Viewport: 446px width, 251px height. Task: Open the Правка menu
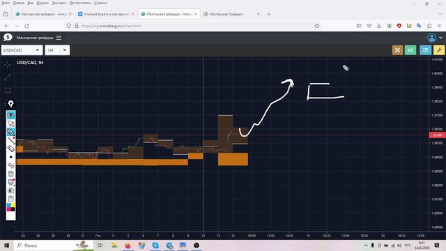click(x=19, y=3)
